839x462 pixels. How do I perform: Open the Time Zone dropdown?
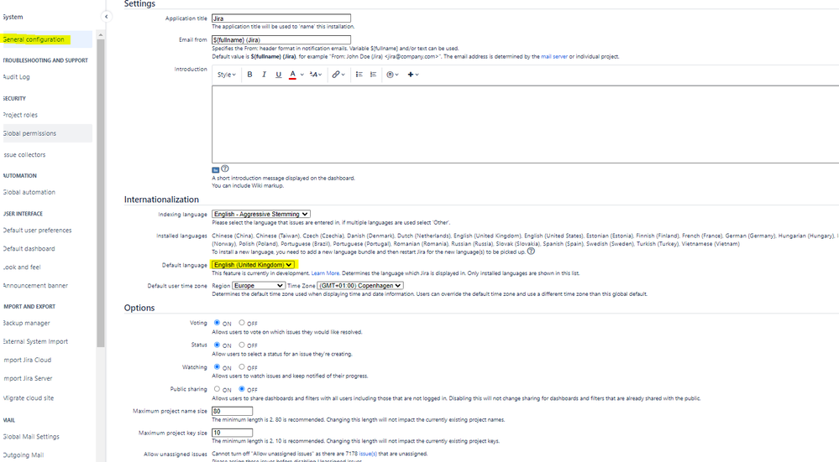[360, 286]
